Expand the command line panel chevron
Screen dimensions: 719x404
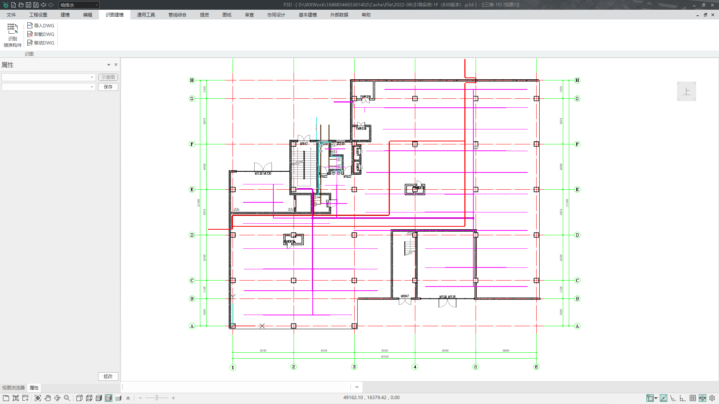(357, 387)
